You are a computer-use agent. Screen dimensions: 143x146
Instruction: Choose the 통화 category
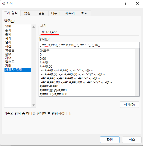18,34
